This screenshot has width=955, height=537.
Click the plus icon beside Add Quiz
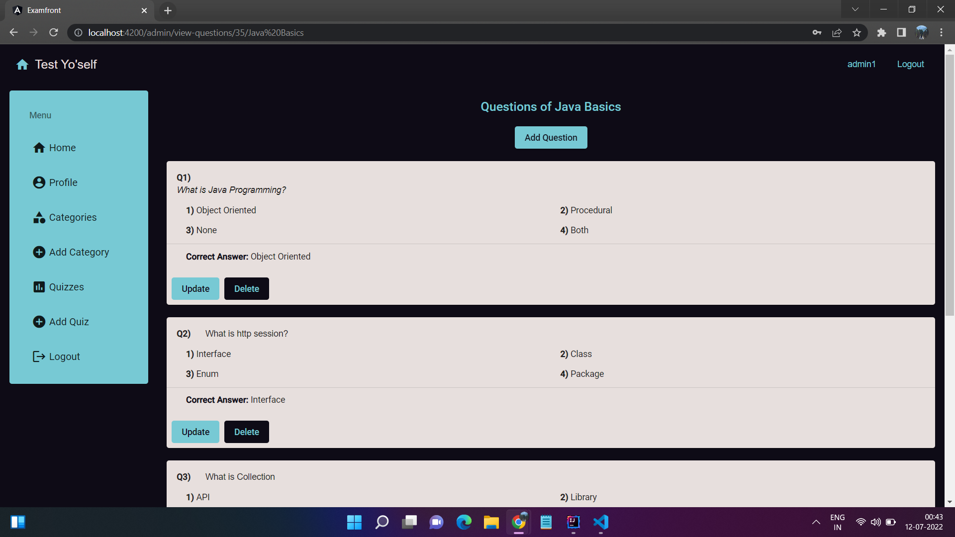[39, 322]
